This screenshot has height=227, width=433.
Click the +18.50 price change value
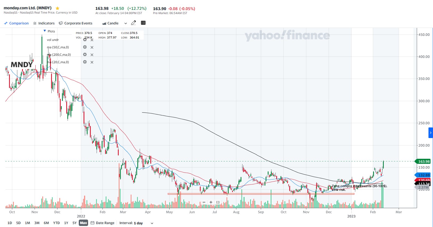click(118, 8)
